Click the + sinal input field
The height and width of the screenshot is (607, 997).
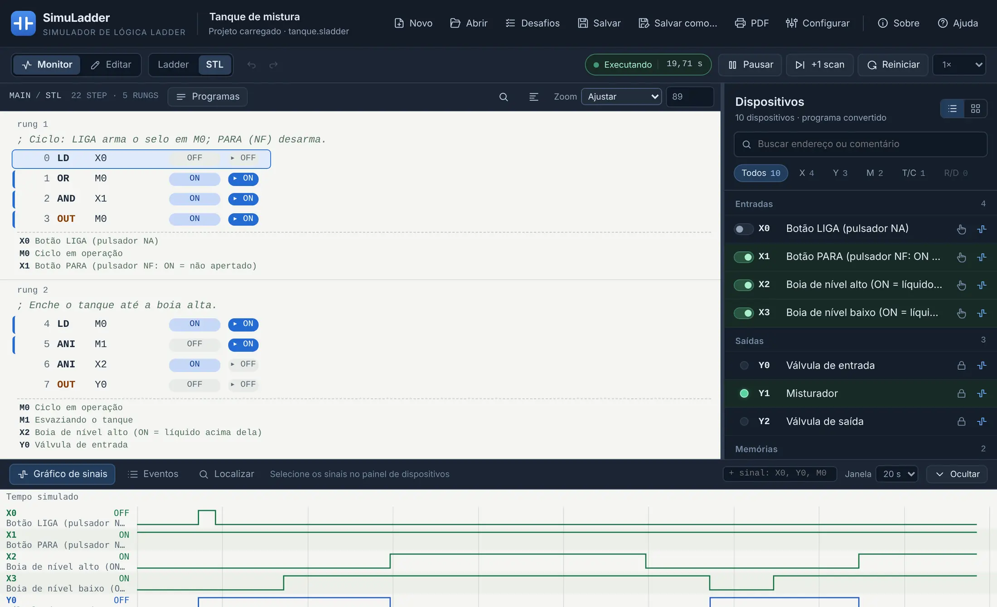(779, 474)
